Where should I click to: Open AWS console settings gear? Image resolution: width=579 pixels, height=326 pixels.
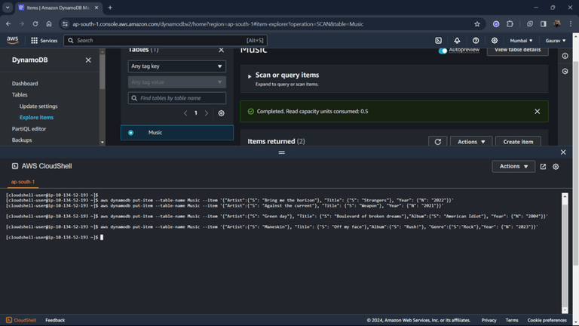pos(494,41)
